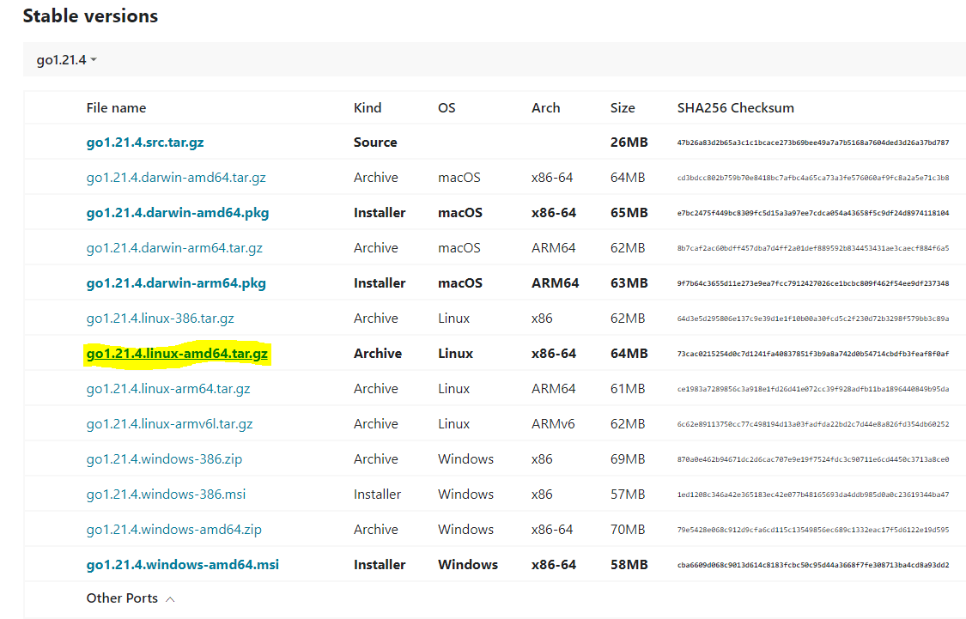
Task: Download go1.21.4.darwin-arm64.pkg installer
Action: (176, 283)
